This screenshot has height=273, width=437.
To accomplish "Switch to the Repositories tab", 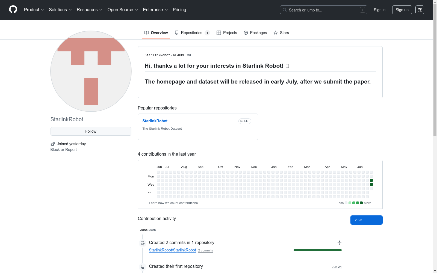I will pyautogui.click(x=192, y=33).
